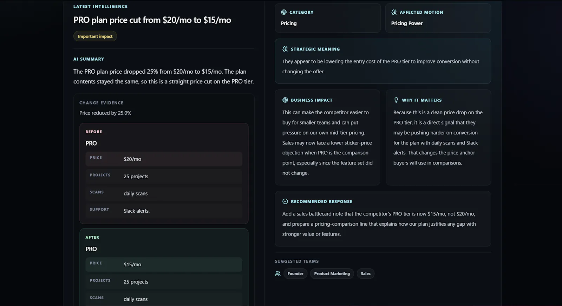
Task: Click the 'BUSINESS IMPACT' heading
Action: coord(312,100)
